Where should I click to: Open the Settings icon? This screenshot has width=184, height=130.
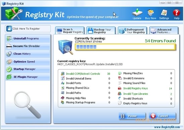(164, 14)
